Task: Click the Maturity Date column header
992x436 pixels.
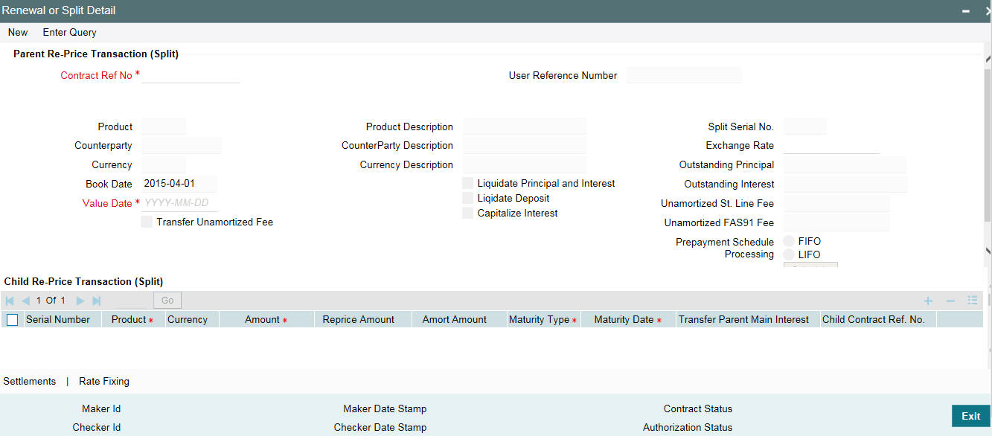Action: (628, 319)
